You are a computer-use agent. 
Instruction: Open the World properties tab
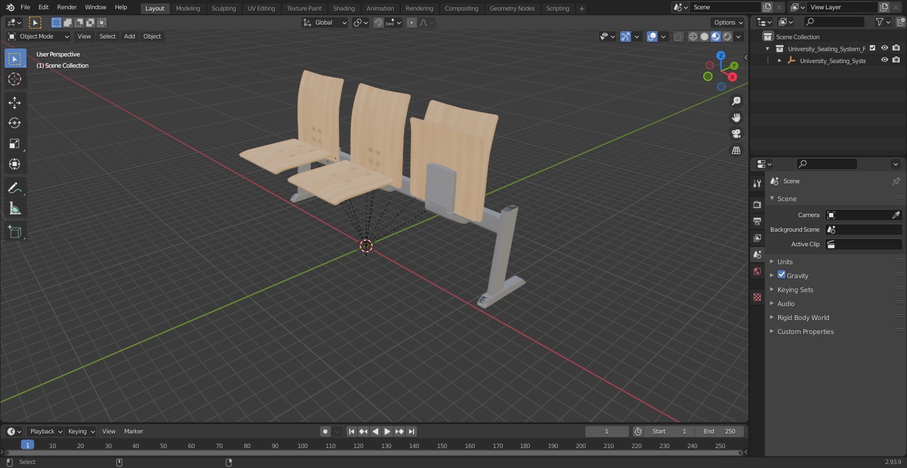pyautogui.click(x=757, y=271)
